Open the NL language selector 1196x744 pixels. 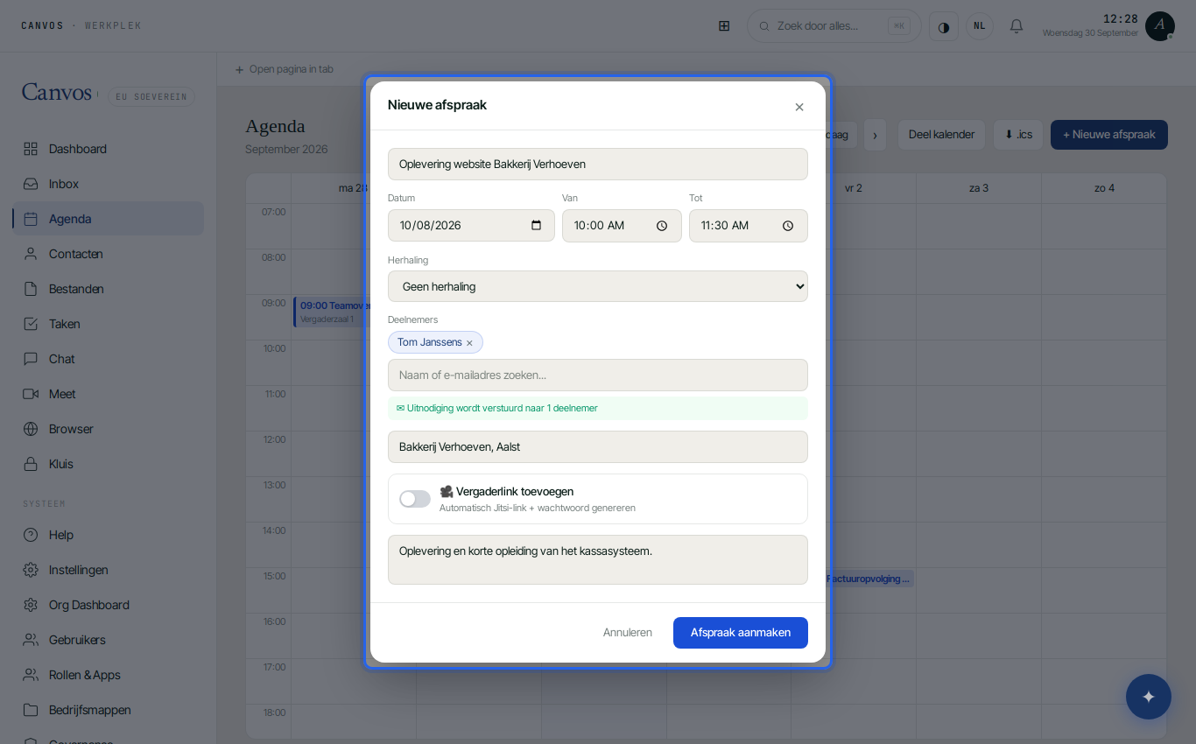pyautogui.click(x=980, y=26)
